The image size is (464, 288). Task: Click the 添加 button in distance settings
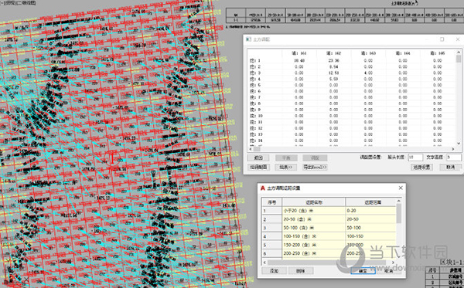coord(274,270)
